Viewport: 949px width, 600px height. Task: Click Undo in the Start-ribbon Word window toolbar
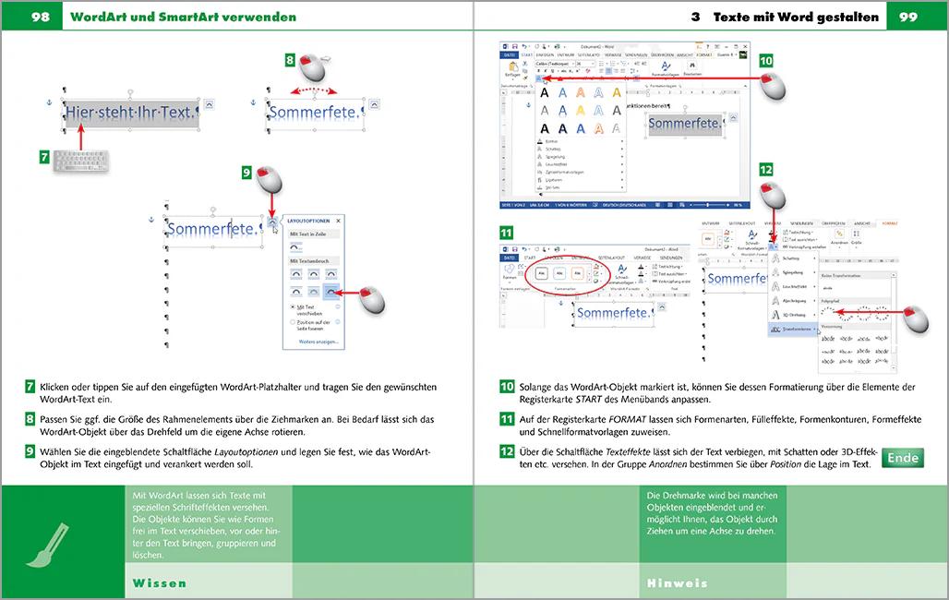[x=524, y=46]
